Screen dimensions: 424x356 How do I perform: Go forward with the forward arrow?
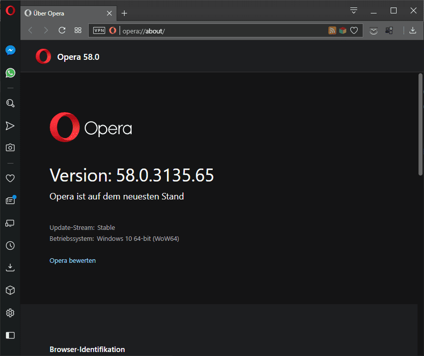(x=46, y=30)
